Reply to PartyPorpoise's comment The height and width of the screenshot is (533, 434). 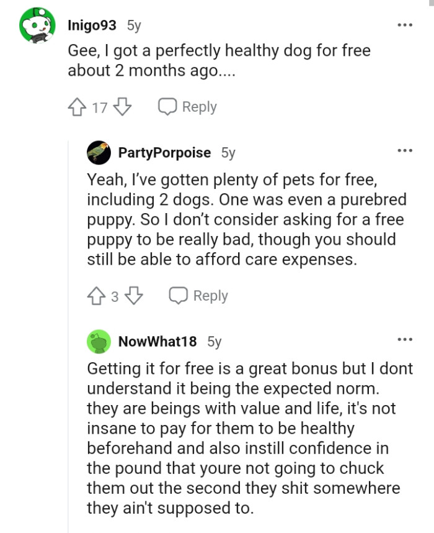click(x=198, y=296)
